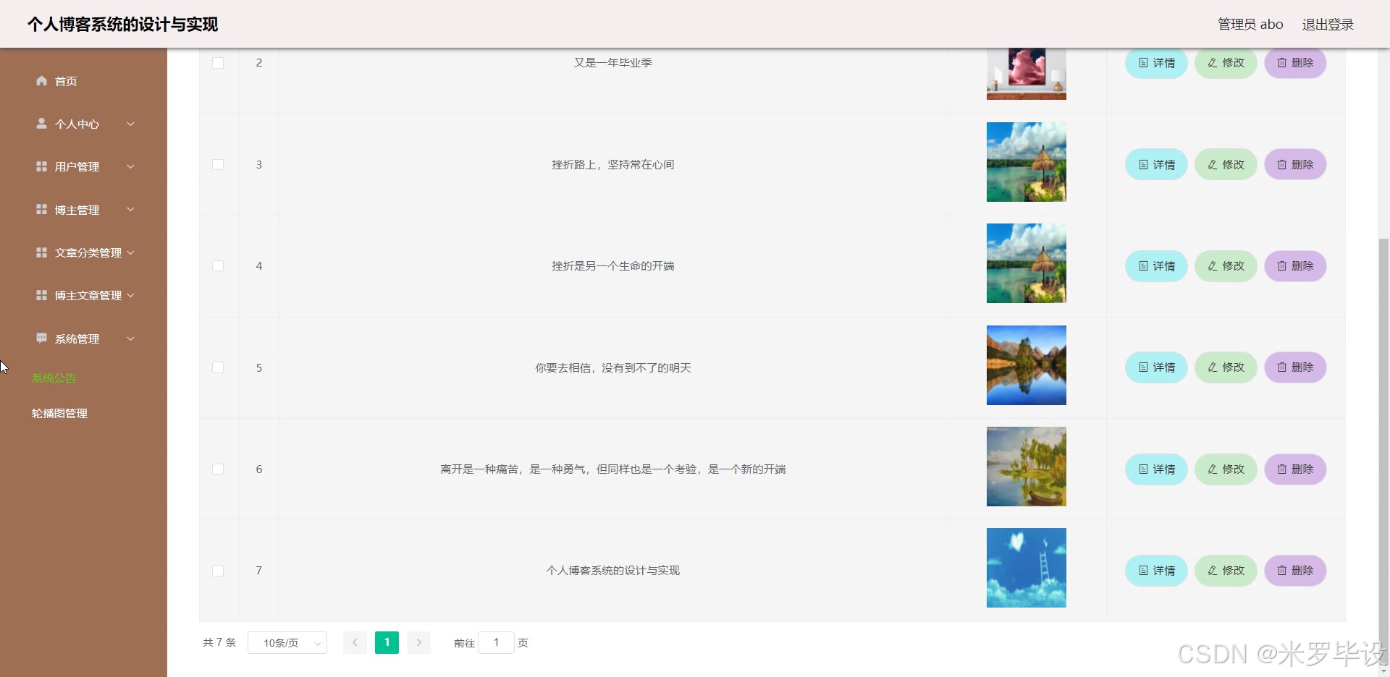Screen dimensions: 1390x677
Task: Click the grid icon beside 用户管理
Action: point(41,166)
